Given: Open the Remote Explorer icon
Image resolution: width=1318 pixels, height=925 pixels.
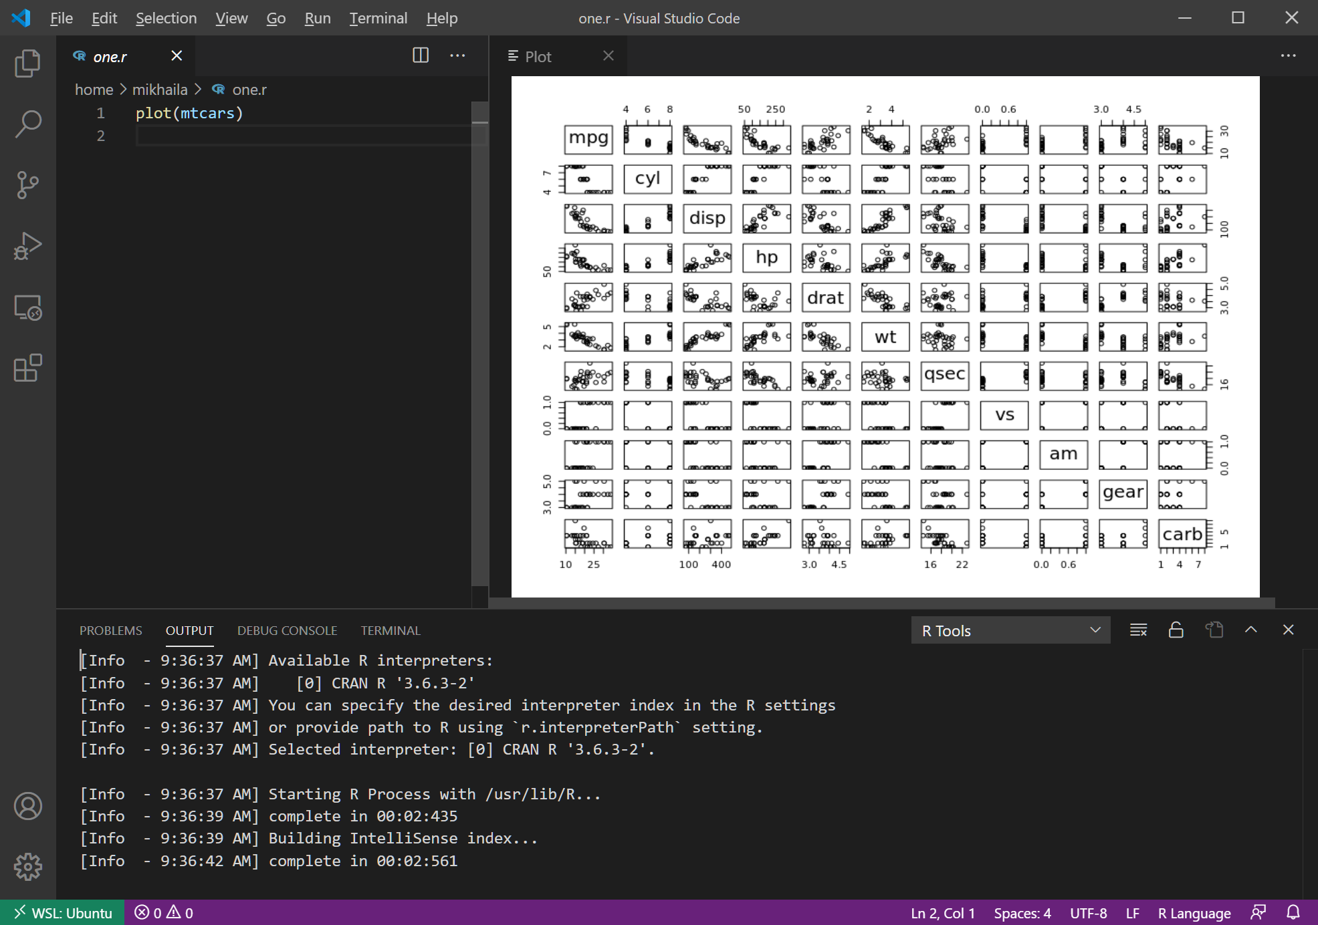Looking at the screenshot, I should tap(27, 308).
